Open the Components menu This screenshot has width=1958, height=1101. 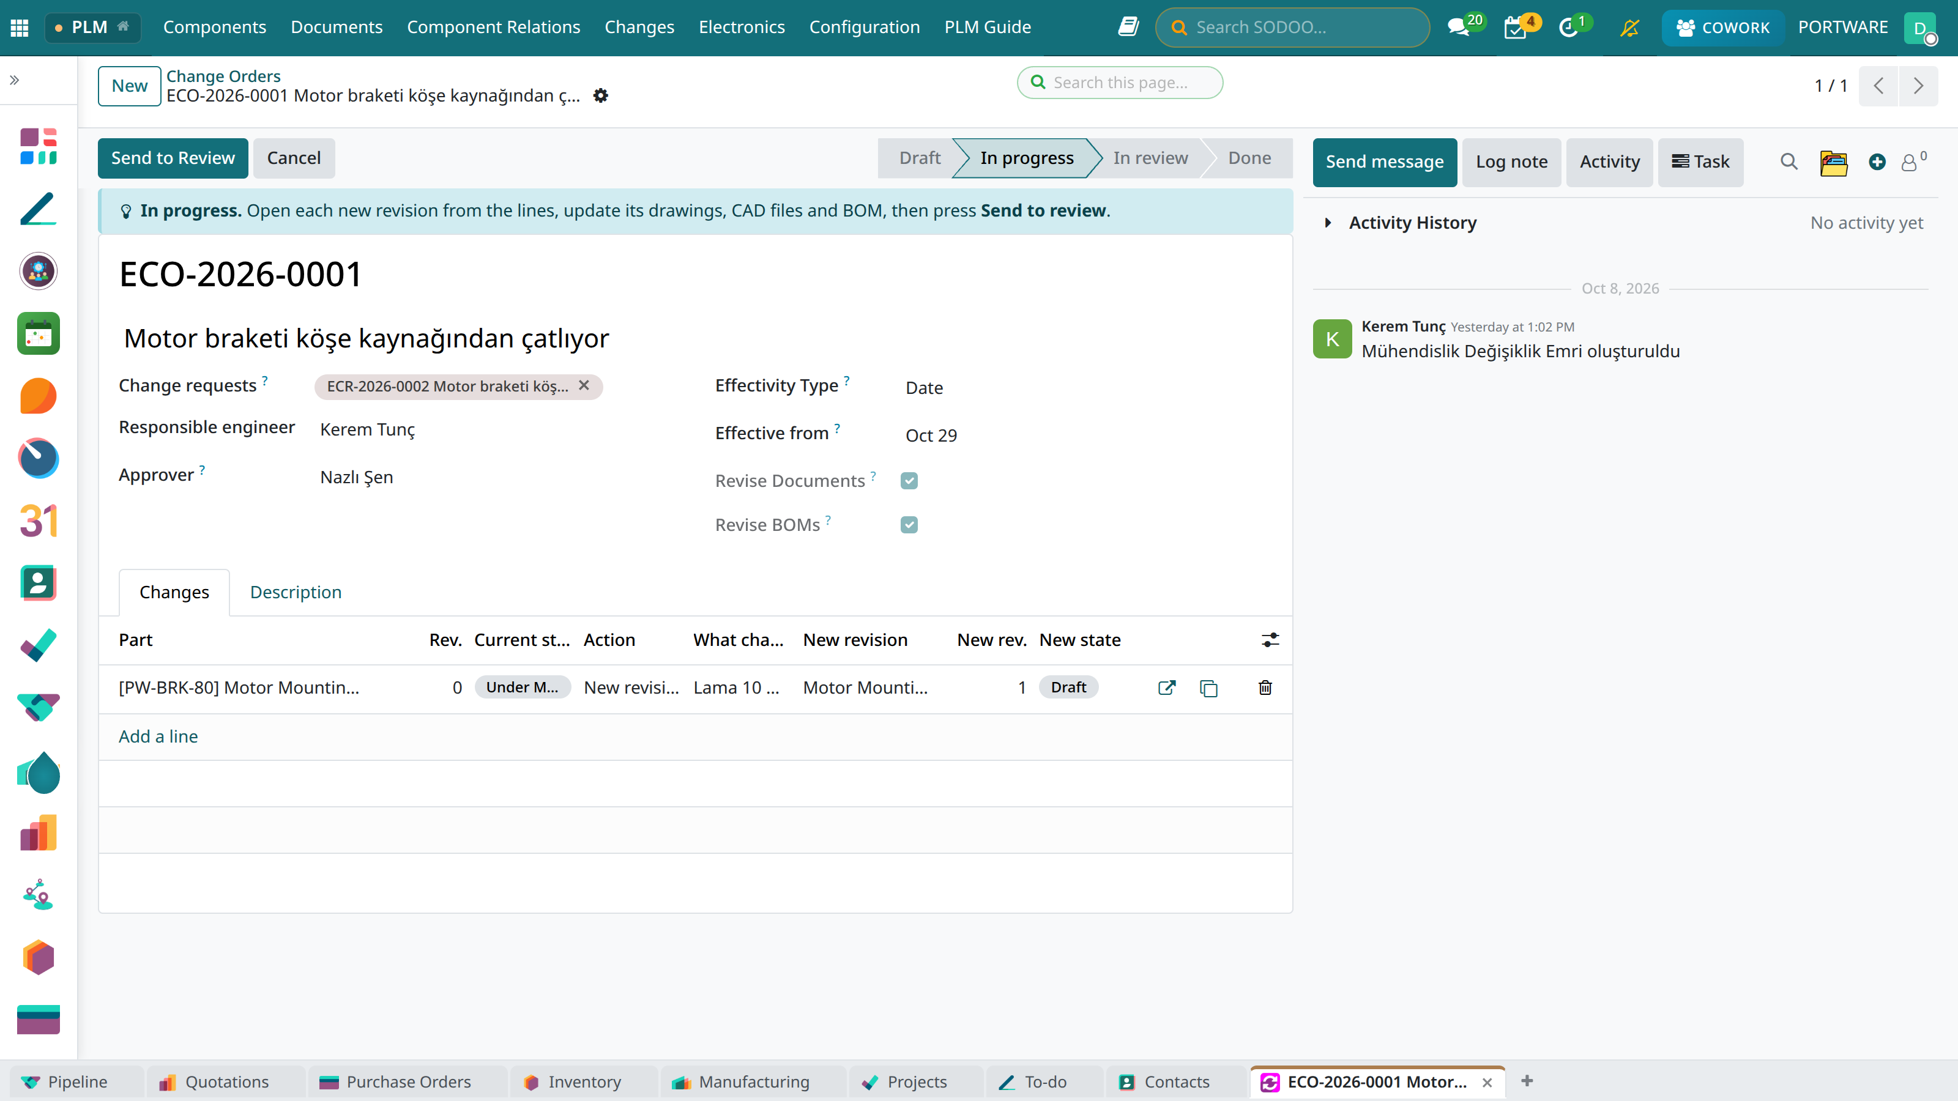[214, 28]
